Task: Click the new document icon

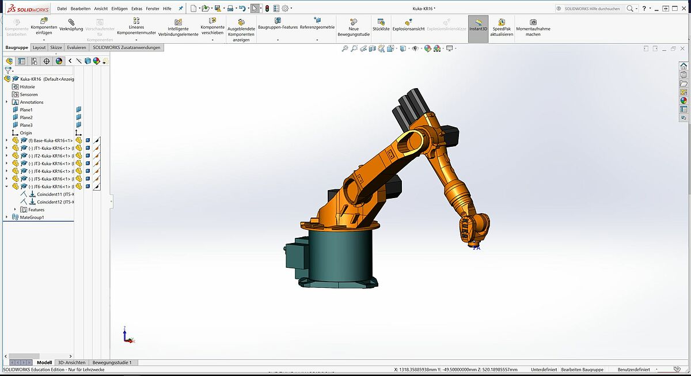Action: (193, 8)
